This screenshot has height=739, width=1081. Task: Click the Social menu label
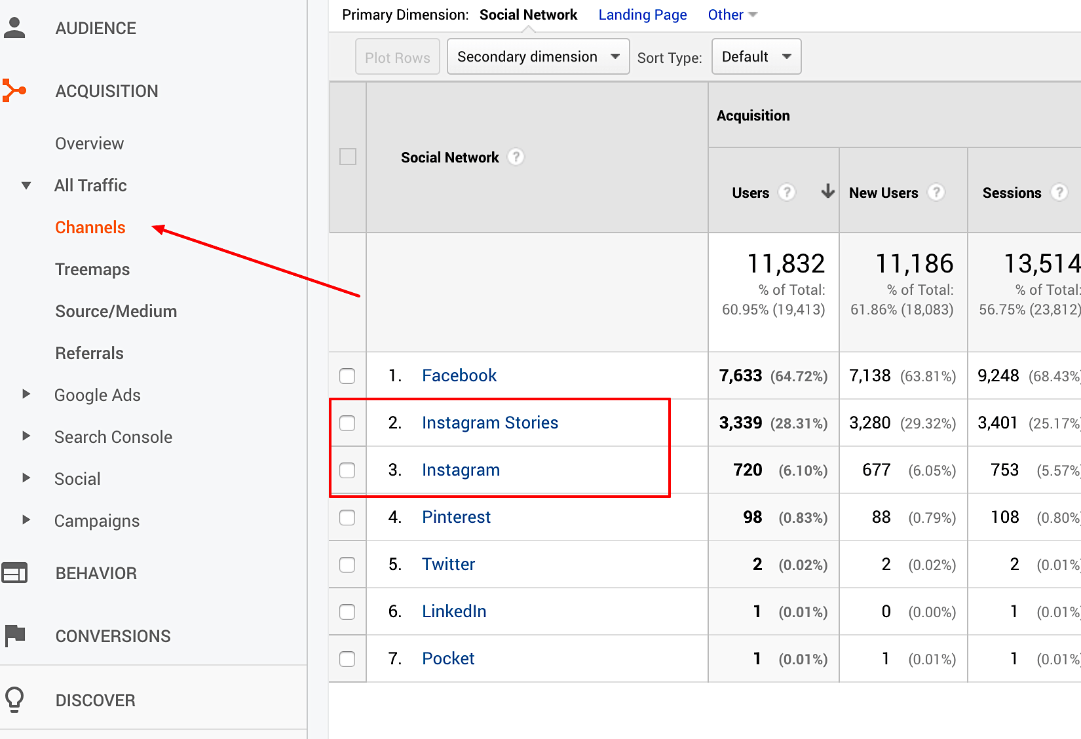[77, 479]
